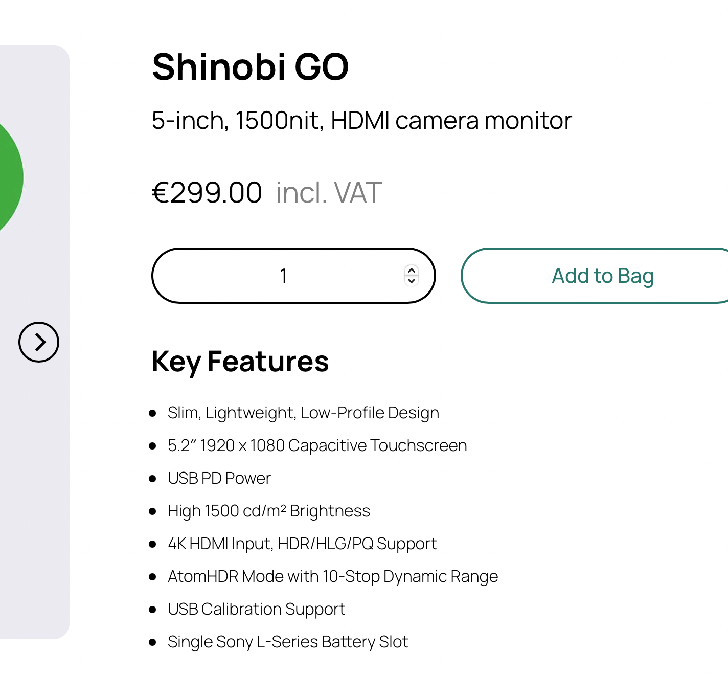Click the USB PD Power feature
728x674 pixels.
tap(219, 478)
